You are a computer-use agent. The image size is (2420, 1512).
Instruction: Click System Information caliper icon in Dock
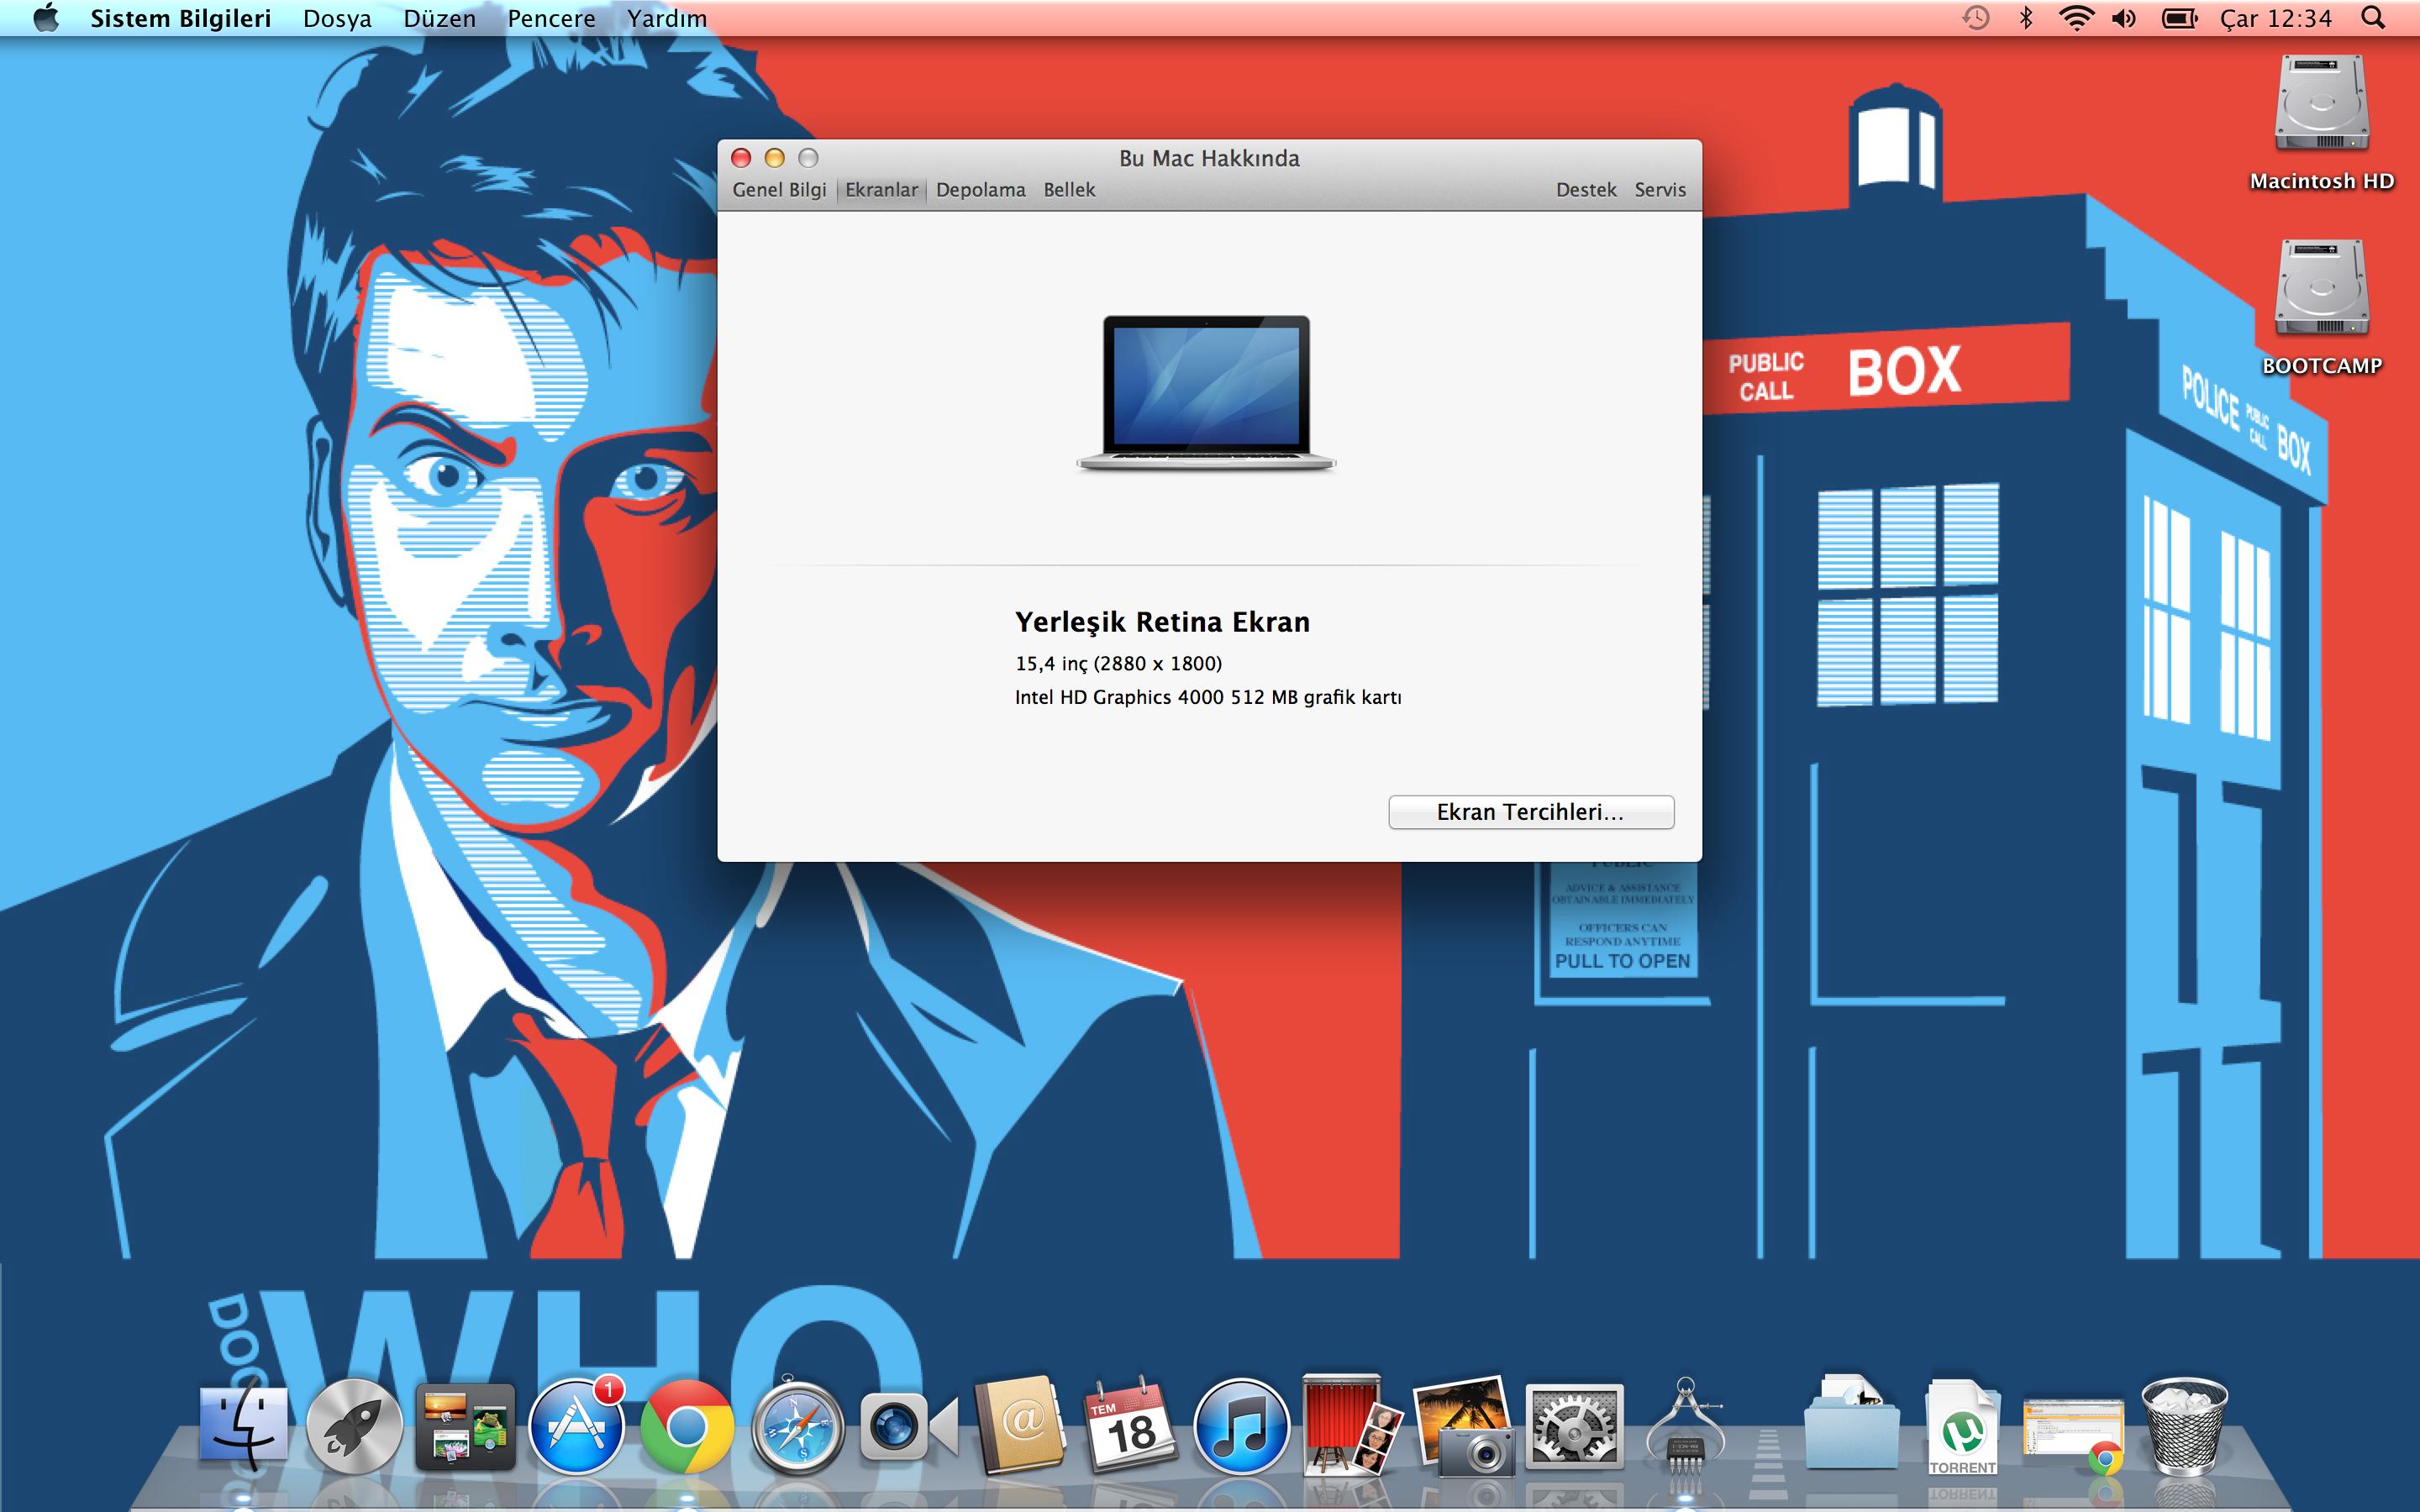(x=1686, y=1427)
